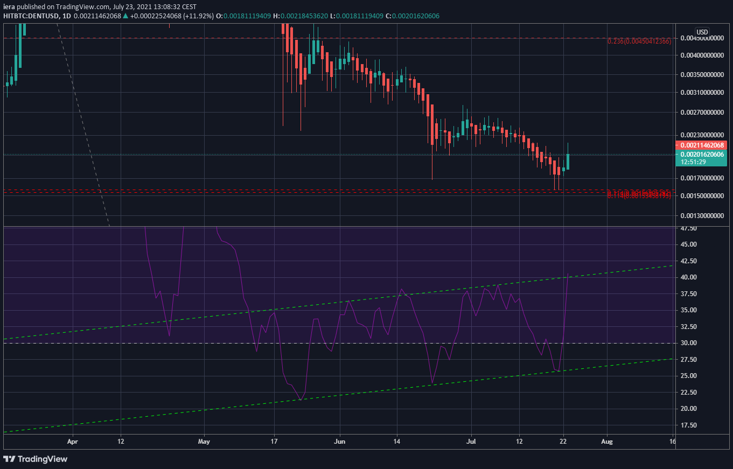
Task: Select the +11.92% change value
Action: point(199,16)
